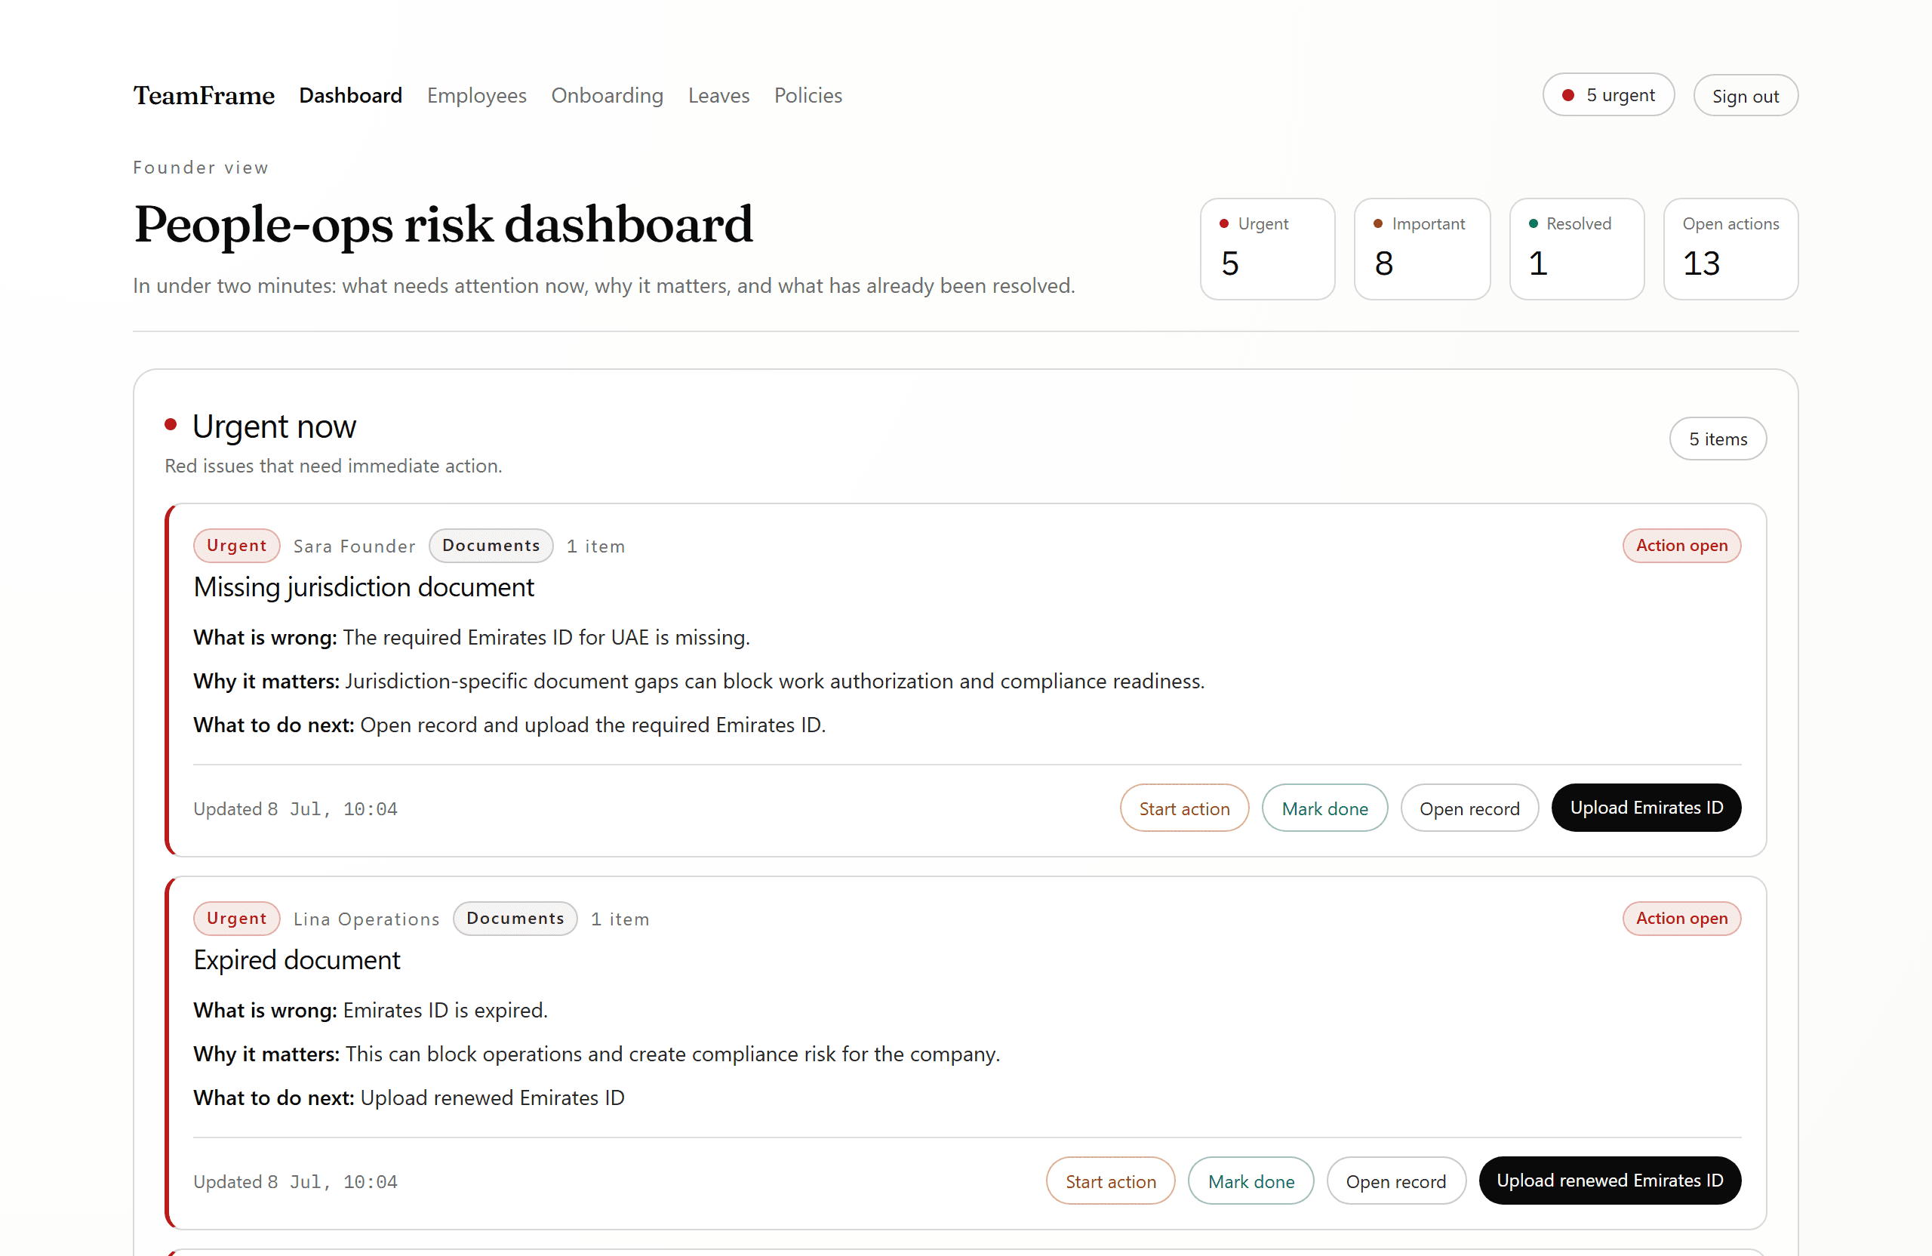Click Documents tag on Sara Founder card
Image resolution: width=1932 pixels, height=1256 pixels.
[491, 546]
